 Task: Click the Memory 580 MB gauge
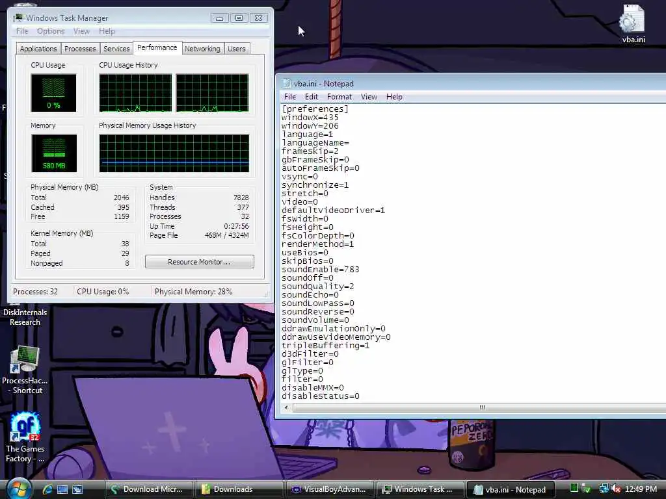(x=54, y=153)
